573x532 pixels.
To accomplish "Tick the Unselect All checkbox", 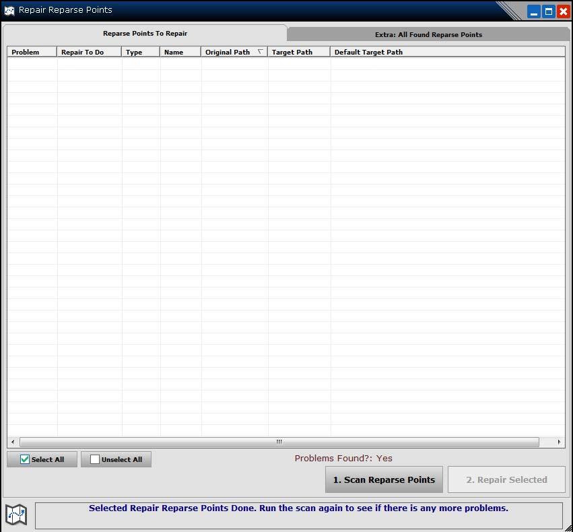I will pos(95,459).
